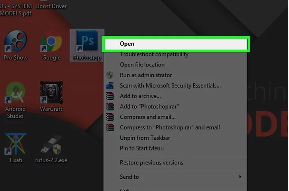Select the rufus-2.2.exe desktop file
289x191 pixels.
click(x=51, y=149)
